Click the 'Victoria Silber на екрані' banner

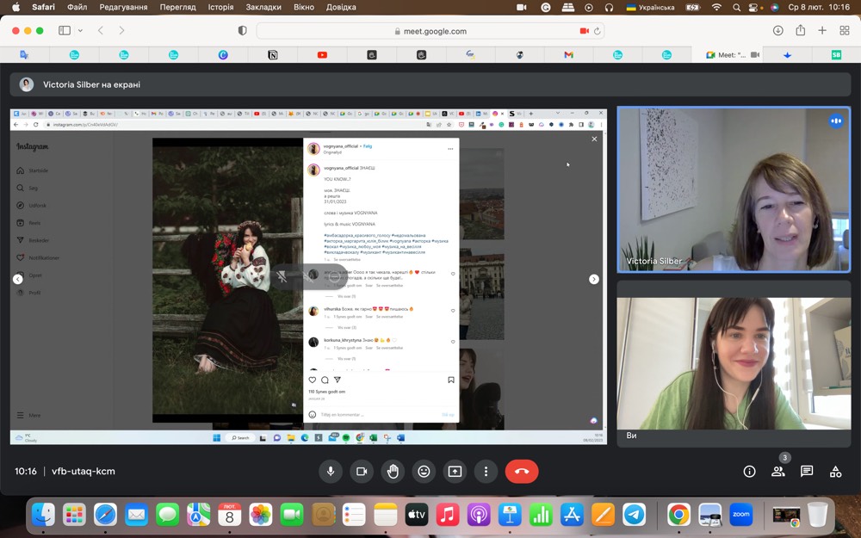(x=430, y=84)
